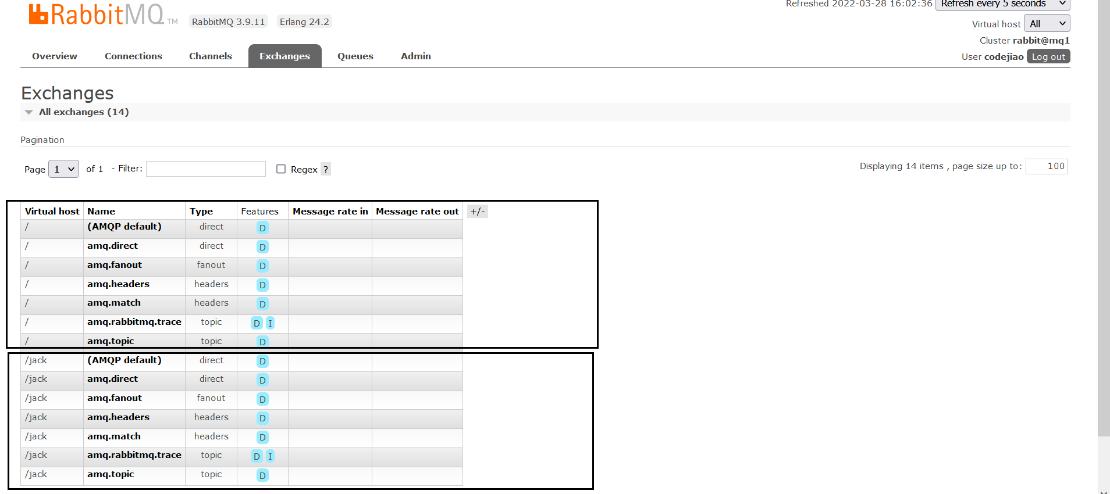Open amq.match exchange in /jack vhost
This screenshot has width=1110, height=494.
114,436
